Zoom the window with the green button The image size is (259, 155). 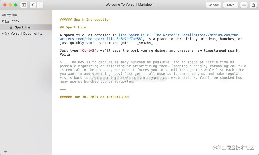pos(15,5)
